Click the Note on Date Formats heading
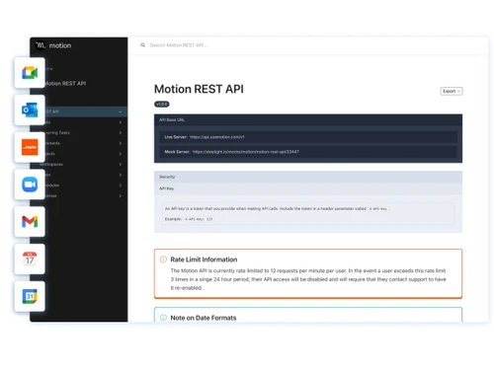The height and width of the screenshot is (370, 494). (x=204, y=318)
